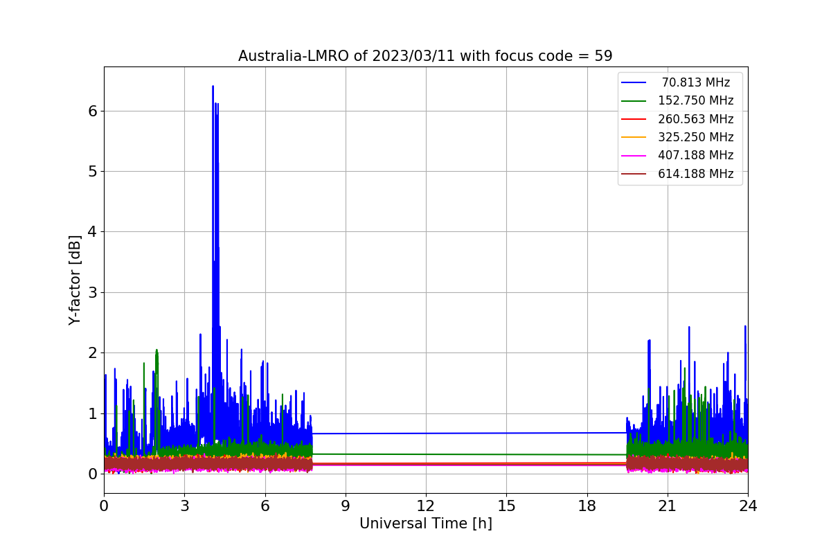Select the 152.750 MHz legend label
The height and width of the screenshot is (554, 831).
(x=695, y=100)
